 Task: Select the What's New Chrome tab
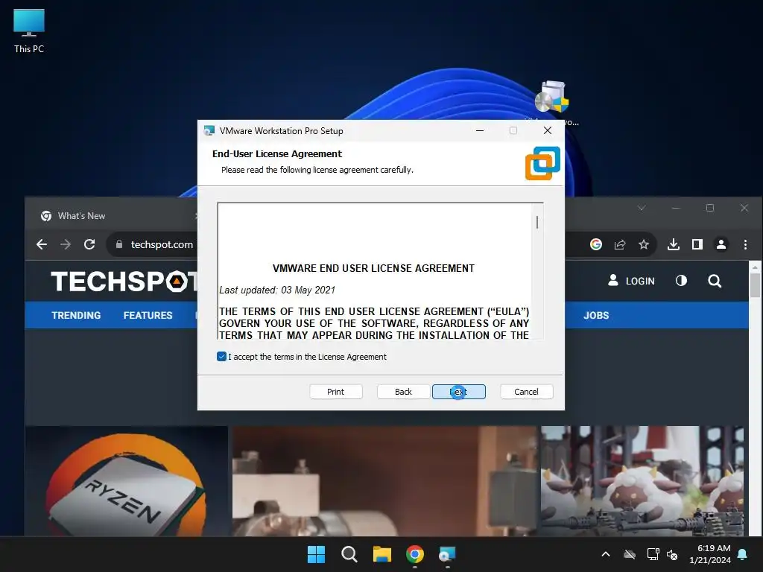(117, 215)
